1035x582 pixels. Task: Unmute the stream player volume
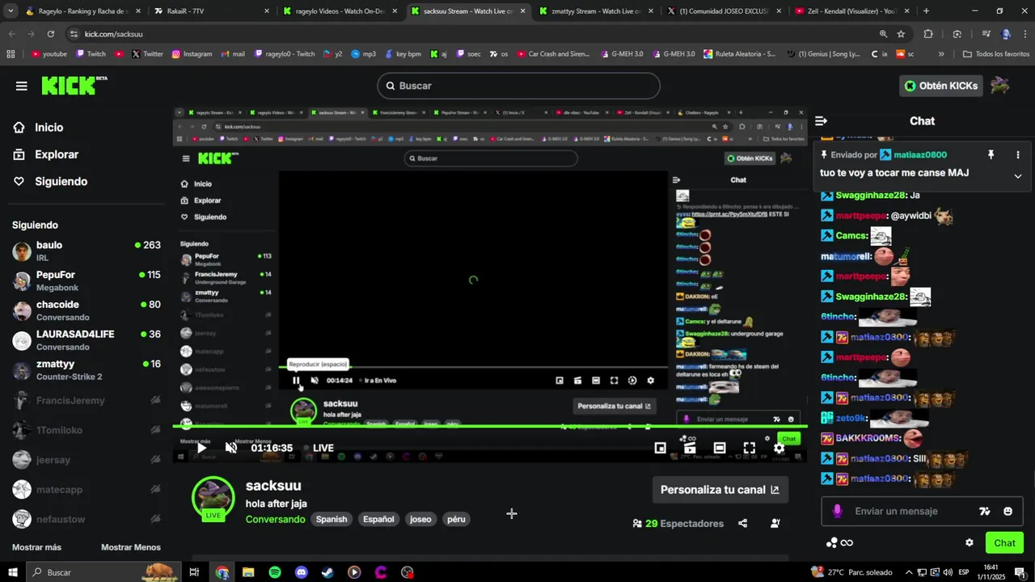pos(231,448)
